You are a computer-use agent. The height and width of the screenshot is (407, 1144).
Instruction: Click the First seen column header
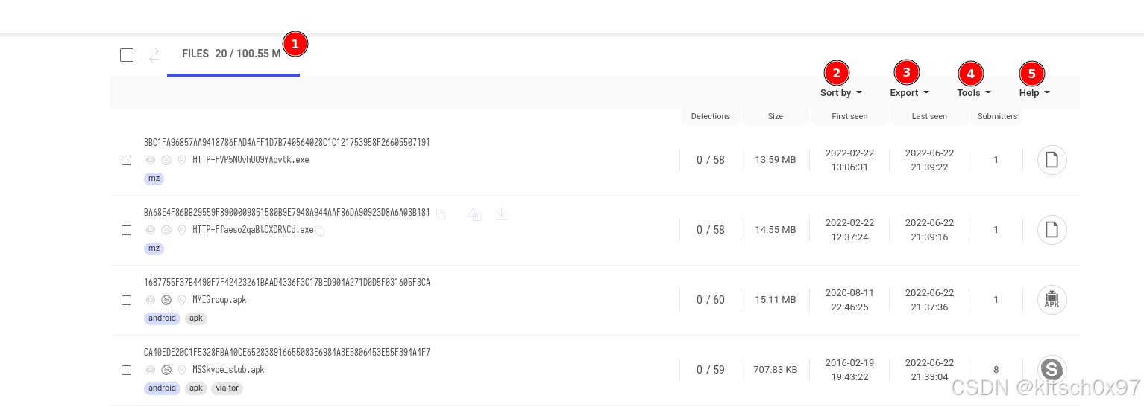850,116
